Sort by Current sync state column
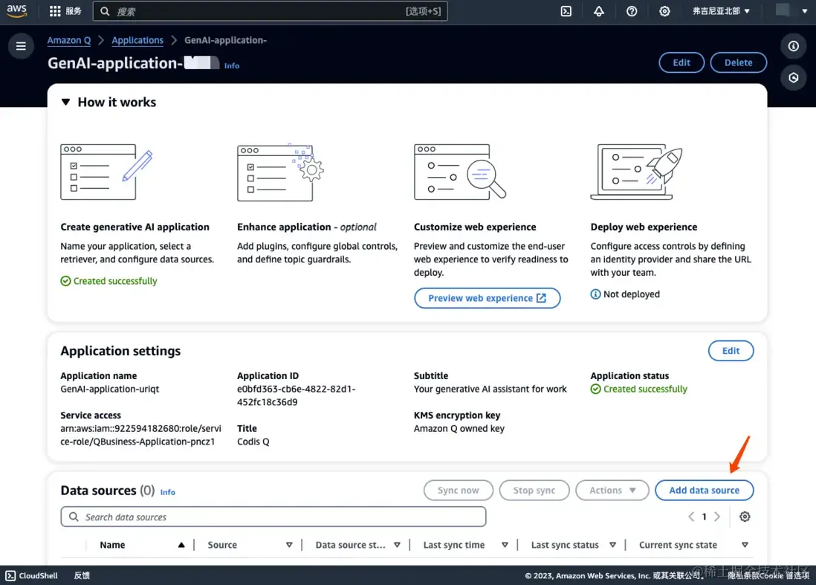The height and width of the screenshot is (585, 816). coord(745,545)
